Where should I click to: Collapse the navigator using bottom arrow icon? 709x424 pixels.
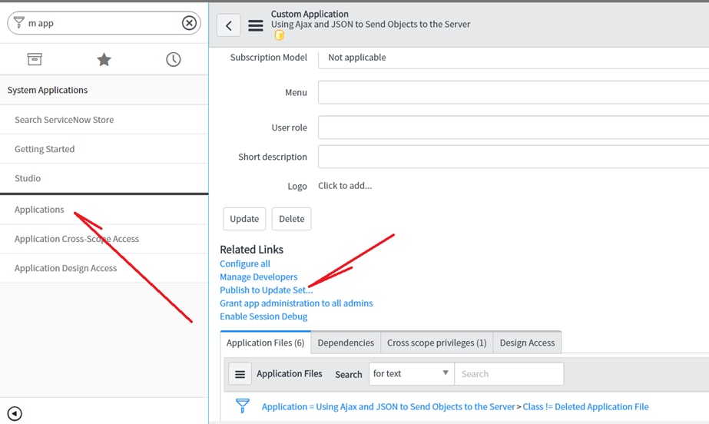point(15,413)
